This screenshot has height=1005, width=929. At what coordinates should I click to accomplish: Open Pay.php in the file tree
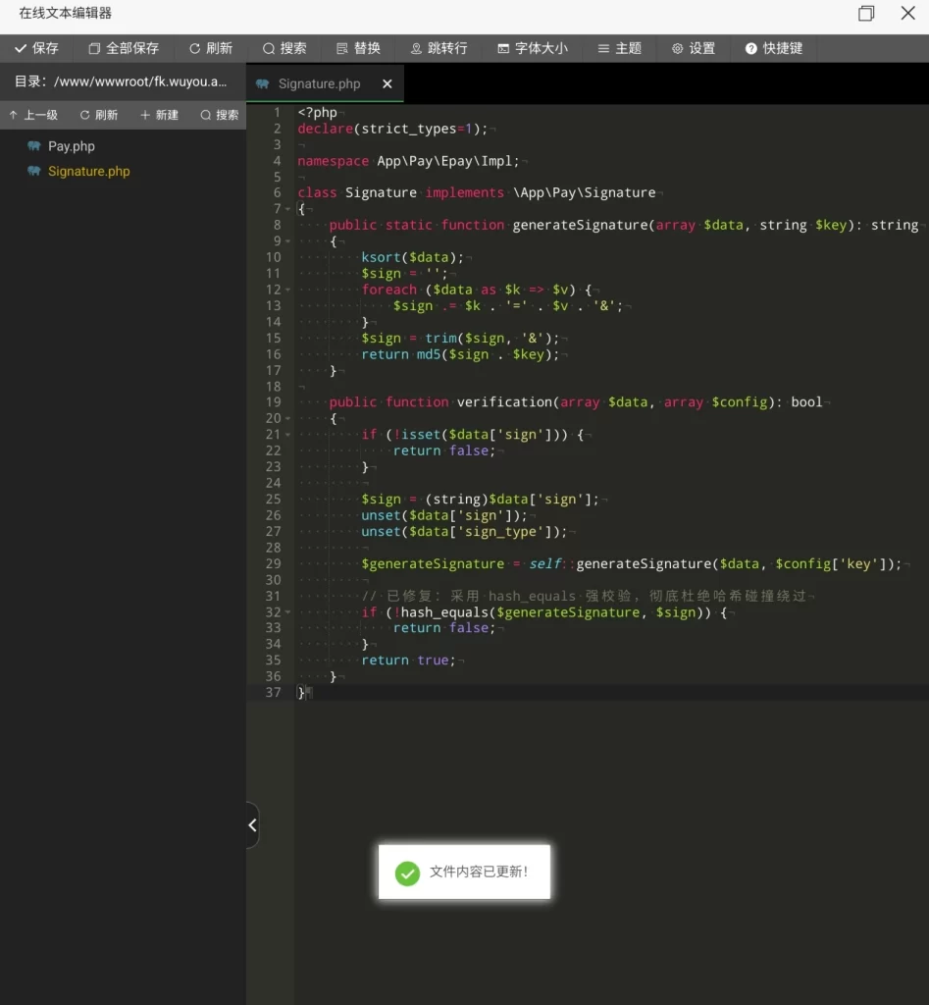(71, 146)
